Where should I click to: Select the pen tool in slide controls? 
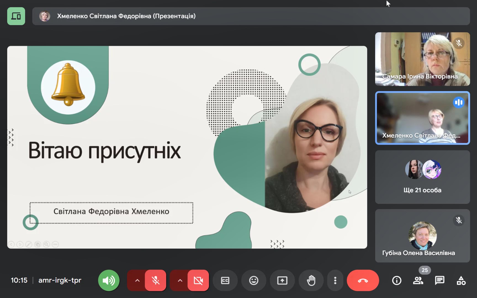[29, 244]
